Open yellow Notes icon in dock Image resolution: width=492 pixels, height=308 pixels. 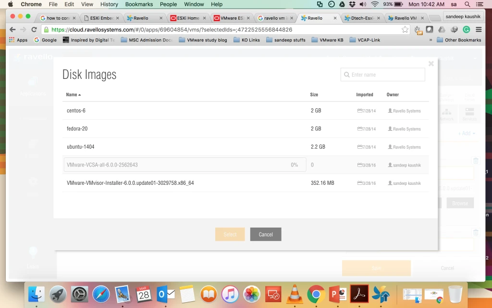187,295
